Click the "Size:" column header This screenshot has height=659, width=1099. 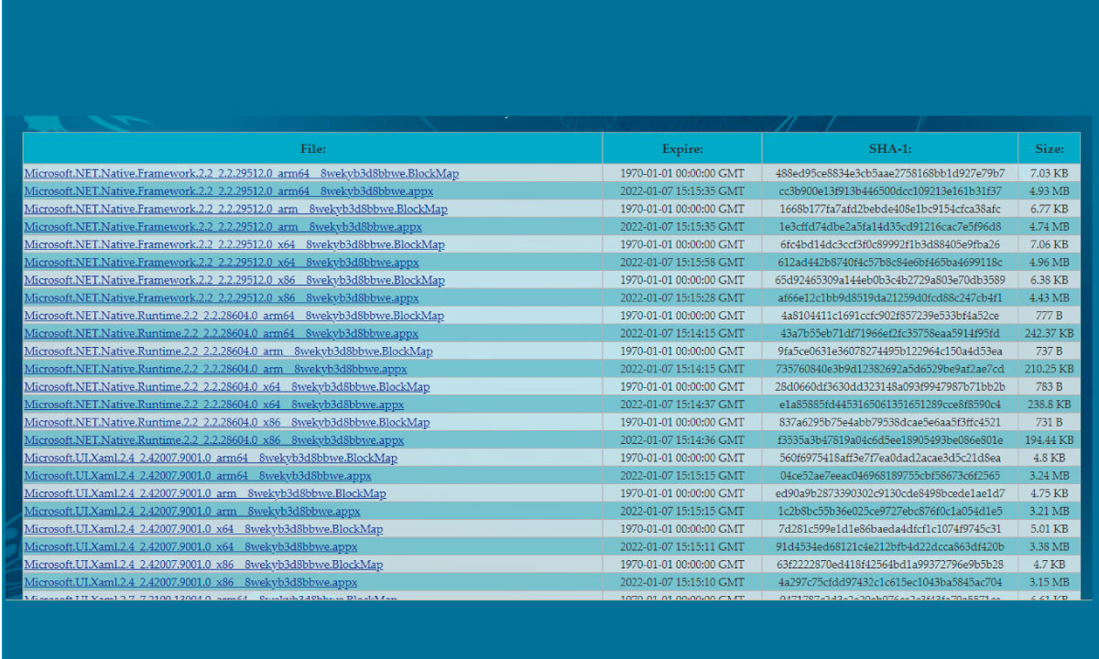click(1050, 148)
